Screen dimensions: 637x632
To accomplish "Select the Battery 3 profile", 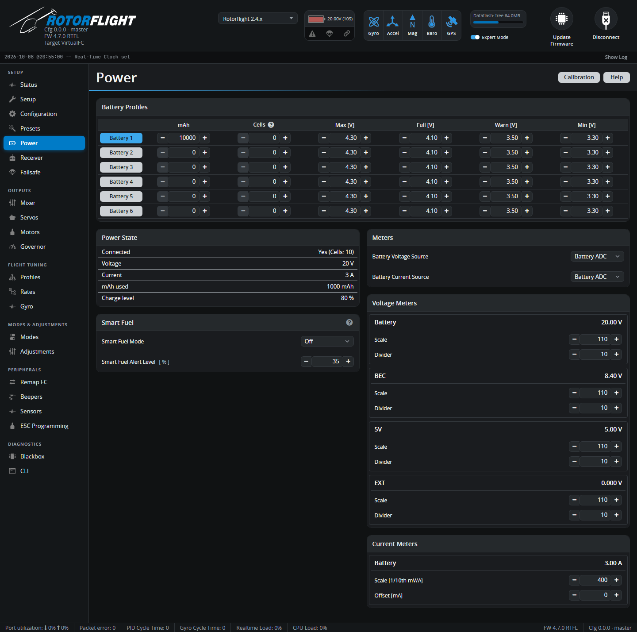I will click(x=121, y=167).
